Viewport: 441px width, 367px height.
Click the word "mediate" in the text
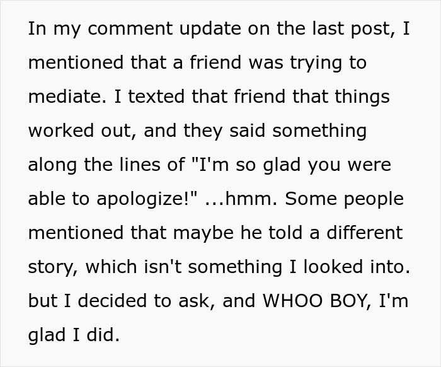click(64, 96)
